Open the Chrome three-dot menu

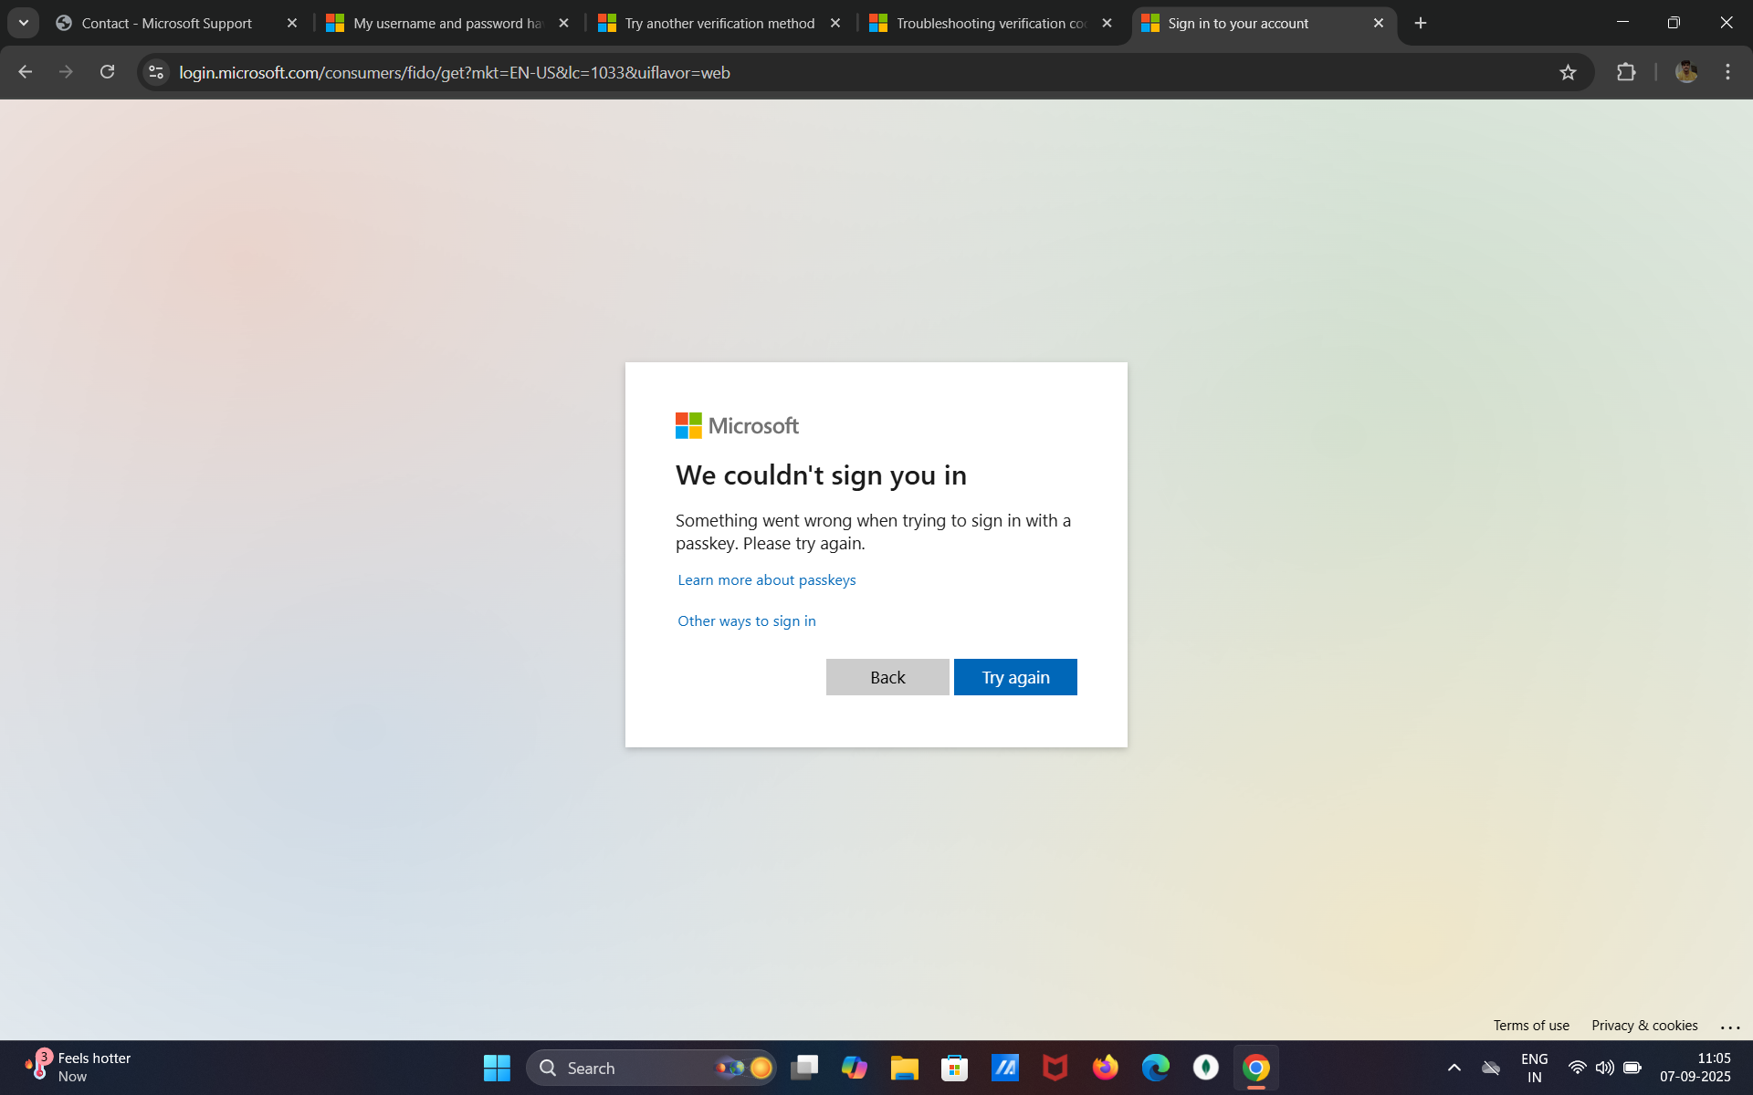(1727, 72)
